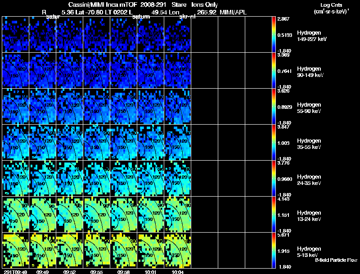The image size is (360, 274).
Task: Click the '4.143' colorbar maximum value
Action: click(283, 199)
